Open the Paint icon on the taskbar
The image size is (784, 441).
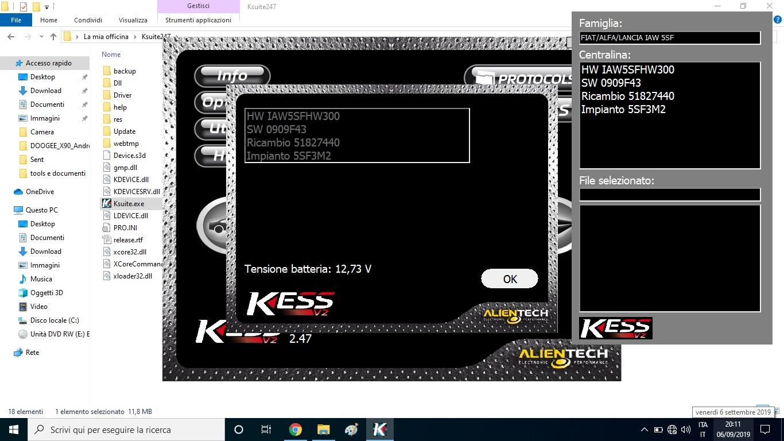point(351,430)
